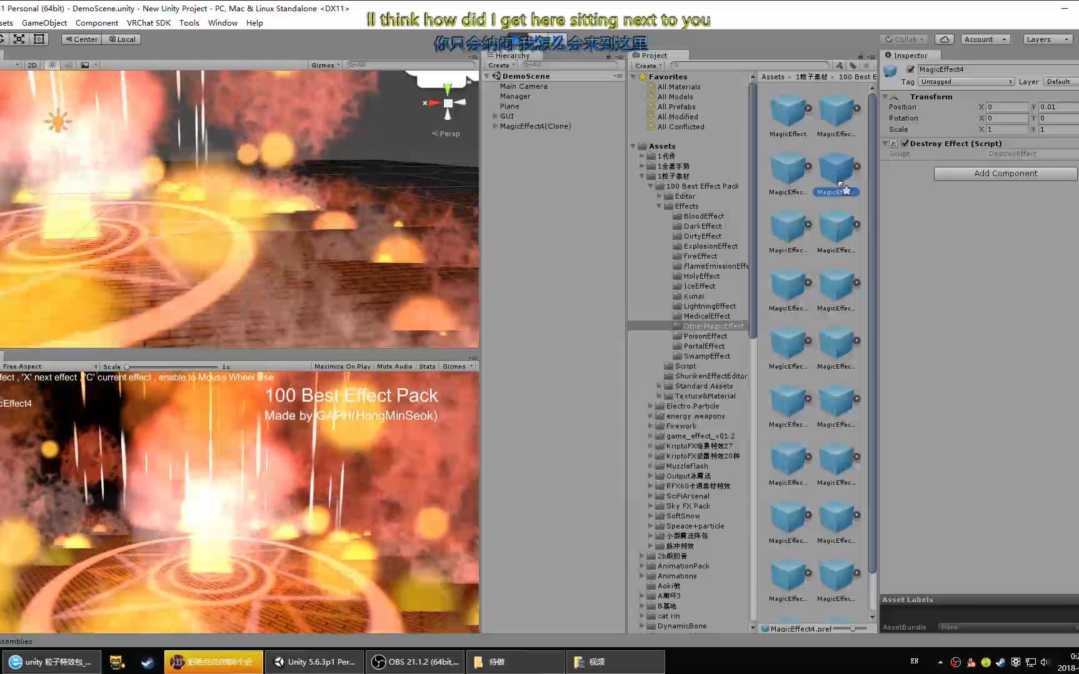
Task: Toggle scene lighting sun icon
Action: coord(52,65)
